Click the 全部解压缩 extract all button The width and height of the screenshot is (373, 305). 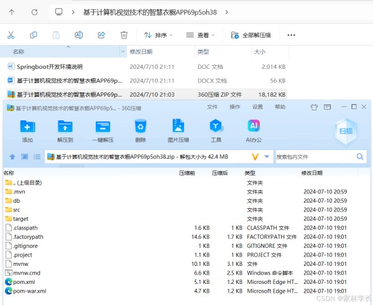click(251, 35)
